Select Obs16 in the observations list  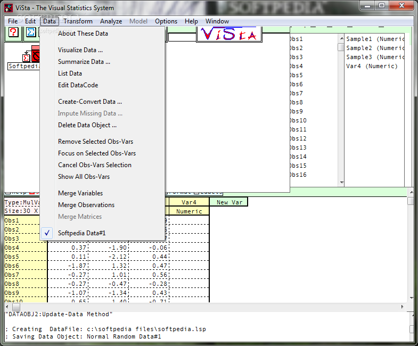[x=298, y=175]
